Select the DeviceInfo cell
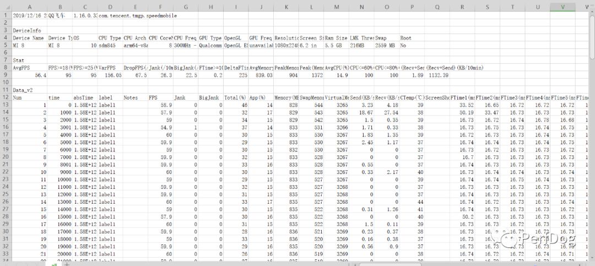Screen dimensions: 595x266 30,30
